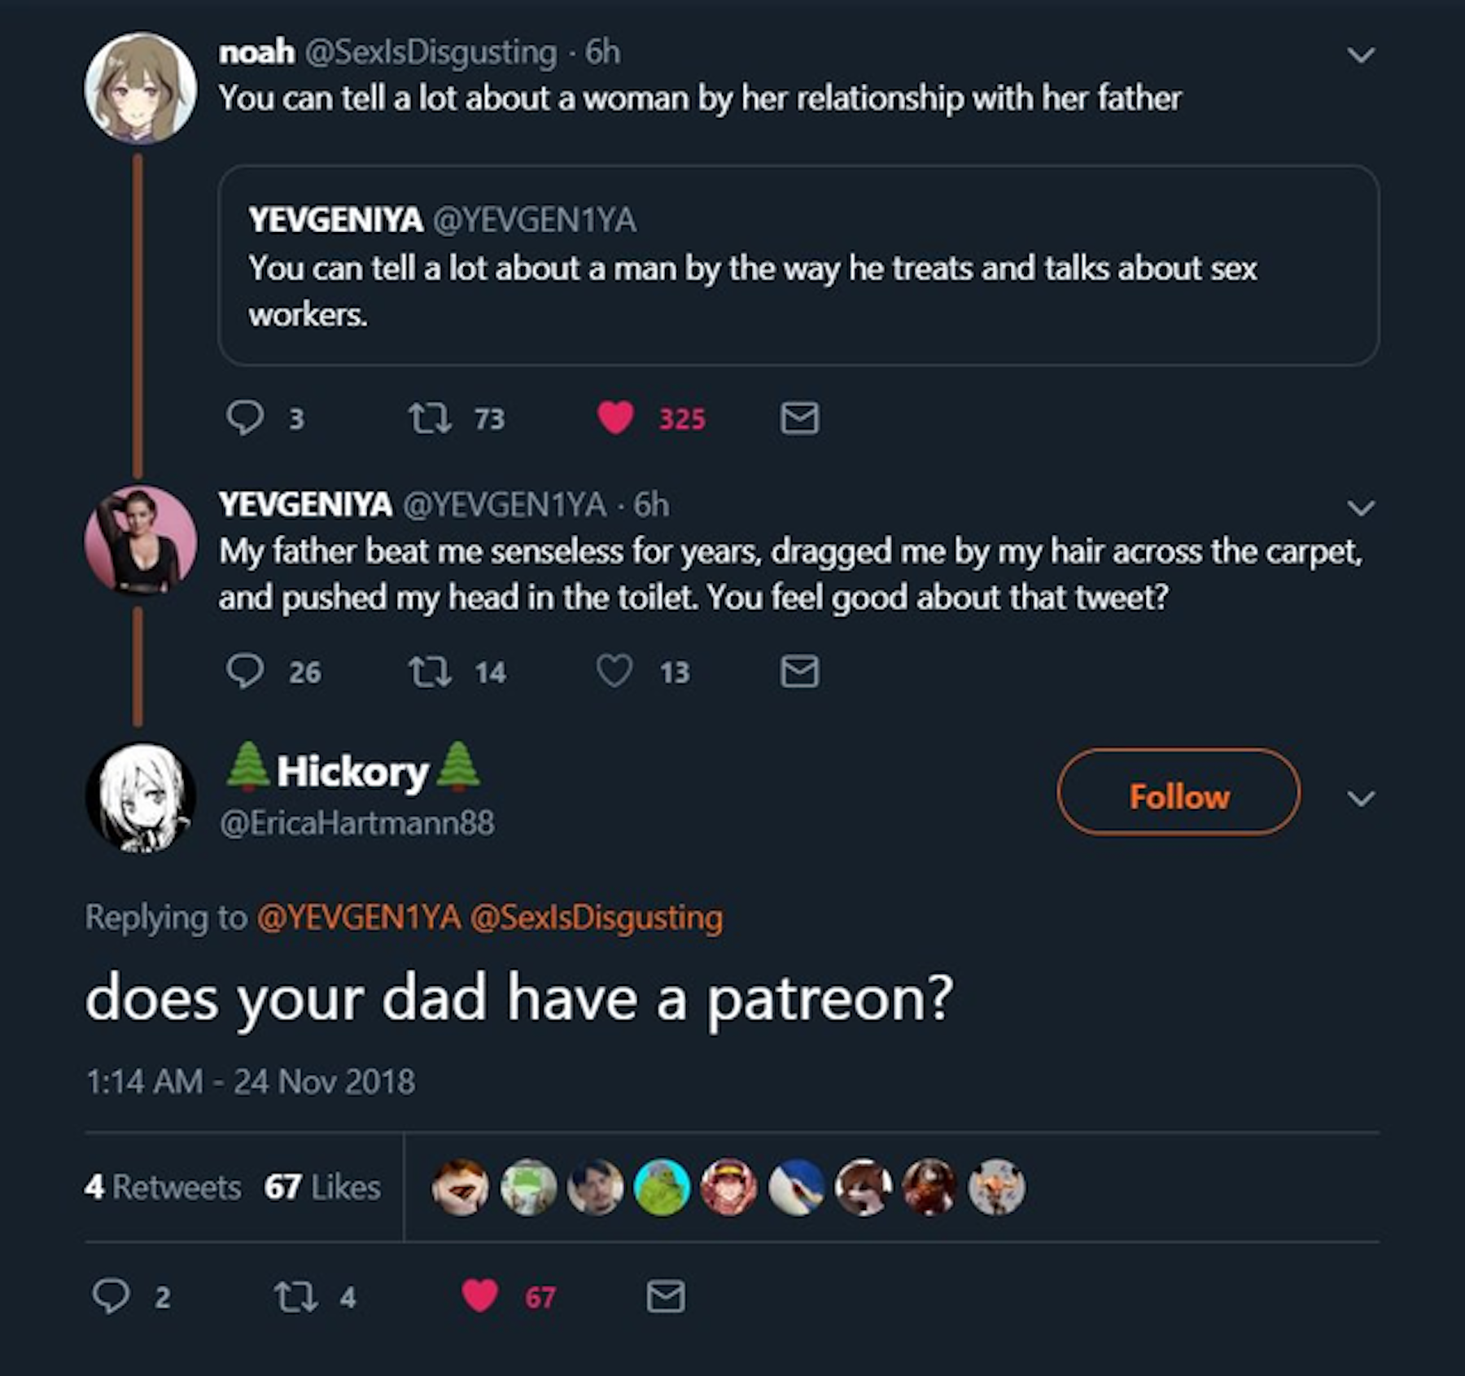1465x1376 pixels.
Task: Open the chevron menu beside Follow button
Action: point(1361,798)
